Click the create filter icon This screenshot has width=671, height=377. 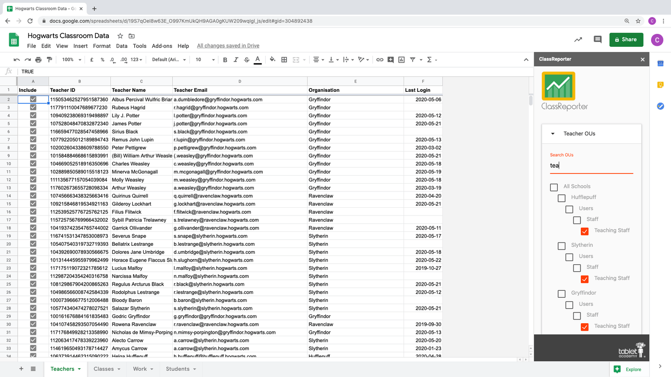click(x=412, y=60)
